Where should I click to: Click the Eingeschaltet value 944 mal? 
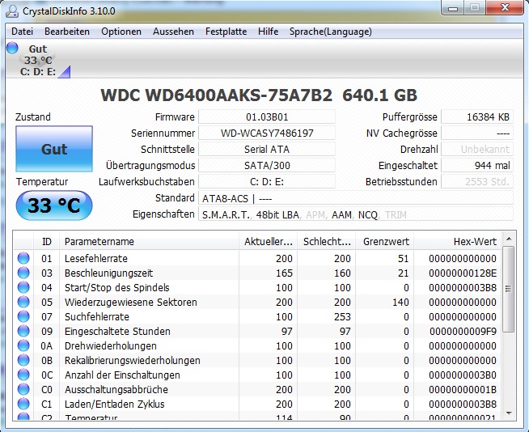(x=477, y=166)
